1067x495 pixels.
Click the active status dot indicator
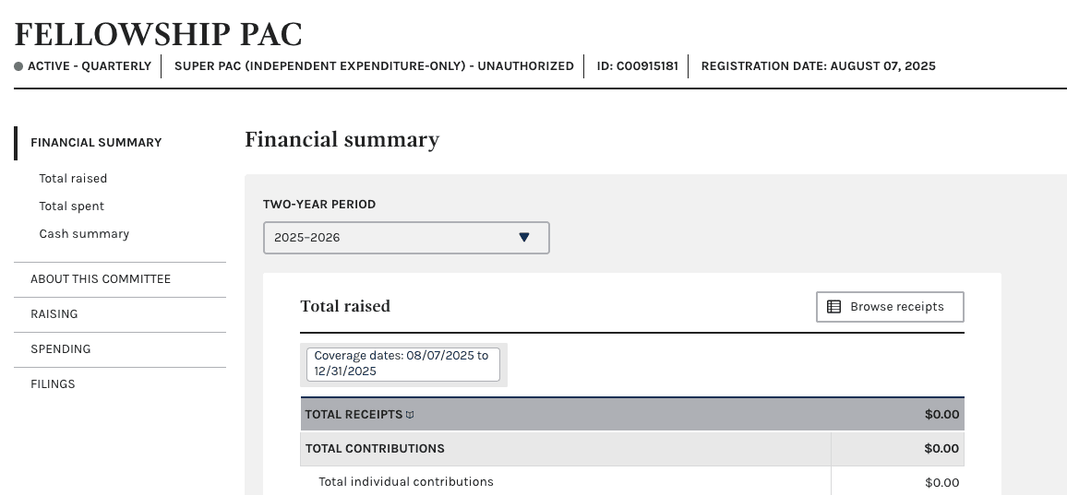pyautogui.click(x=18, y=66)
